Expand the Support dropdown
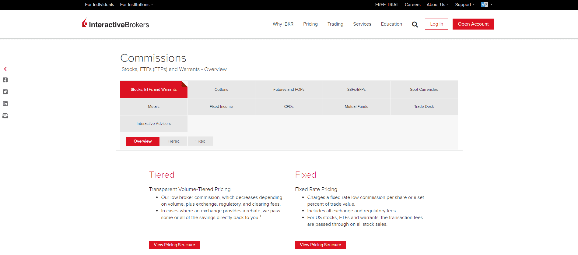 [x=465, y=5]
